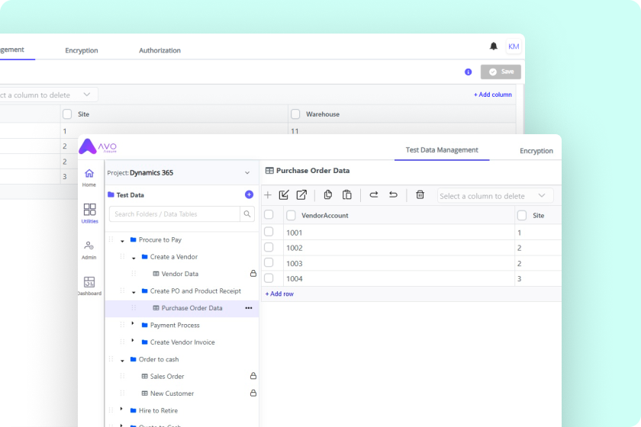Go to Dashboard from the sidebar
Viewport: 641px width, 427px height.
coord(89,286)
